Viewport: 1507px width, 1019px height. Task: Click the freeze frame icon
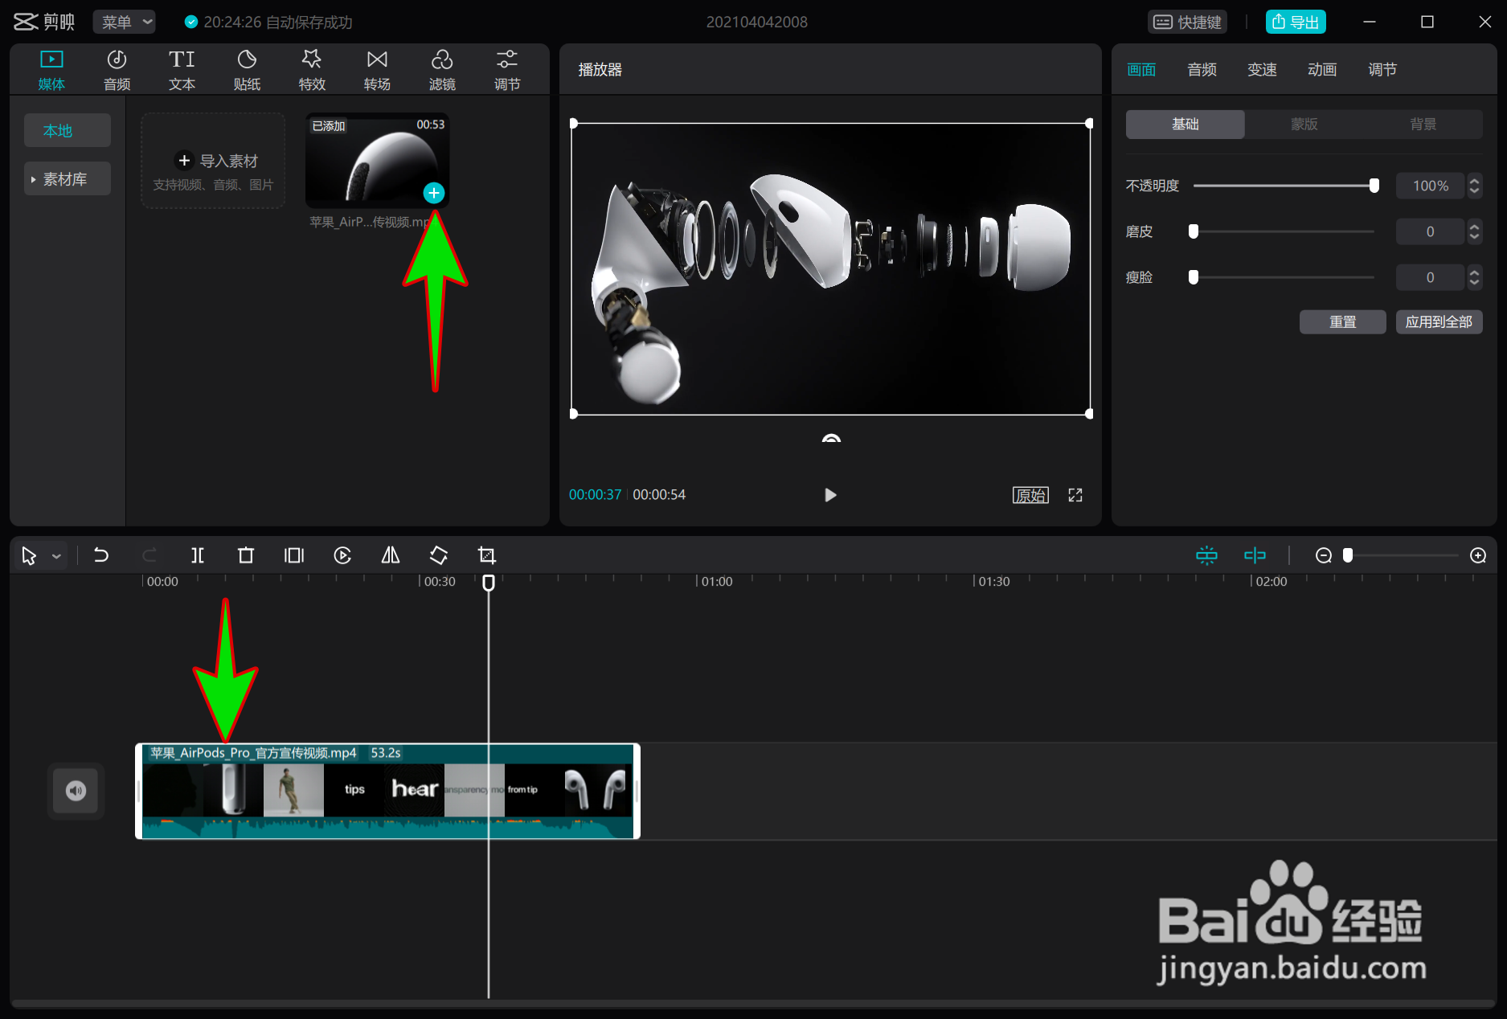pos(294,555)
